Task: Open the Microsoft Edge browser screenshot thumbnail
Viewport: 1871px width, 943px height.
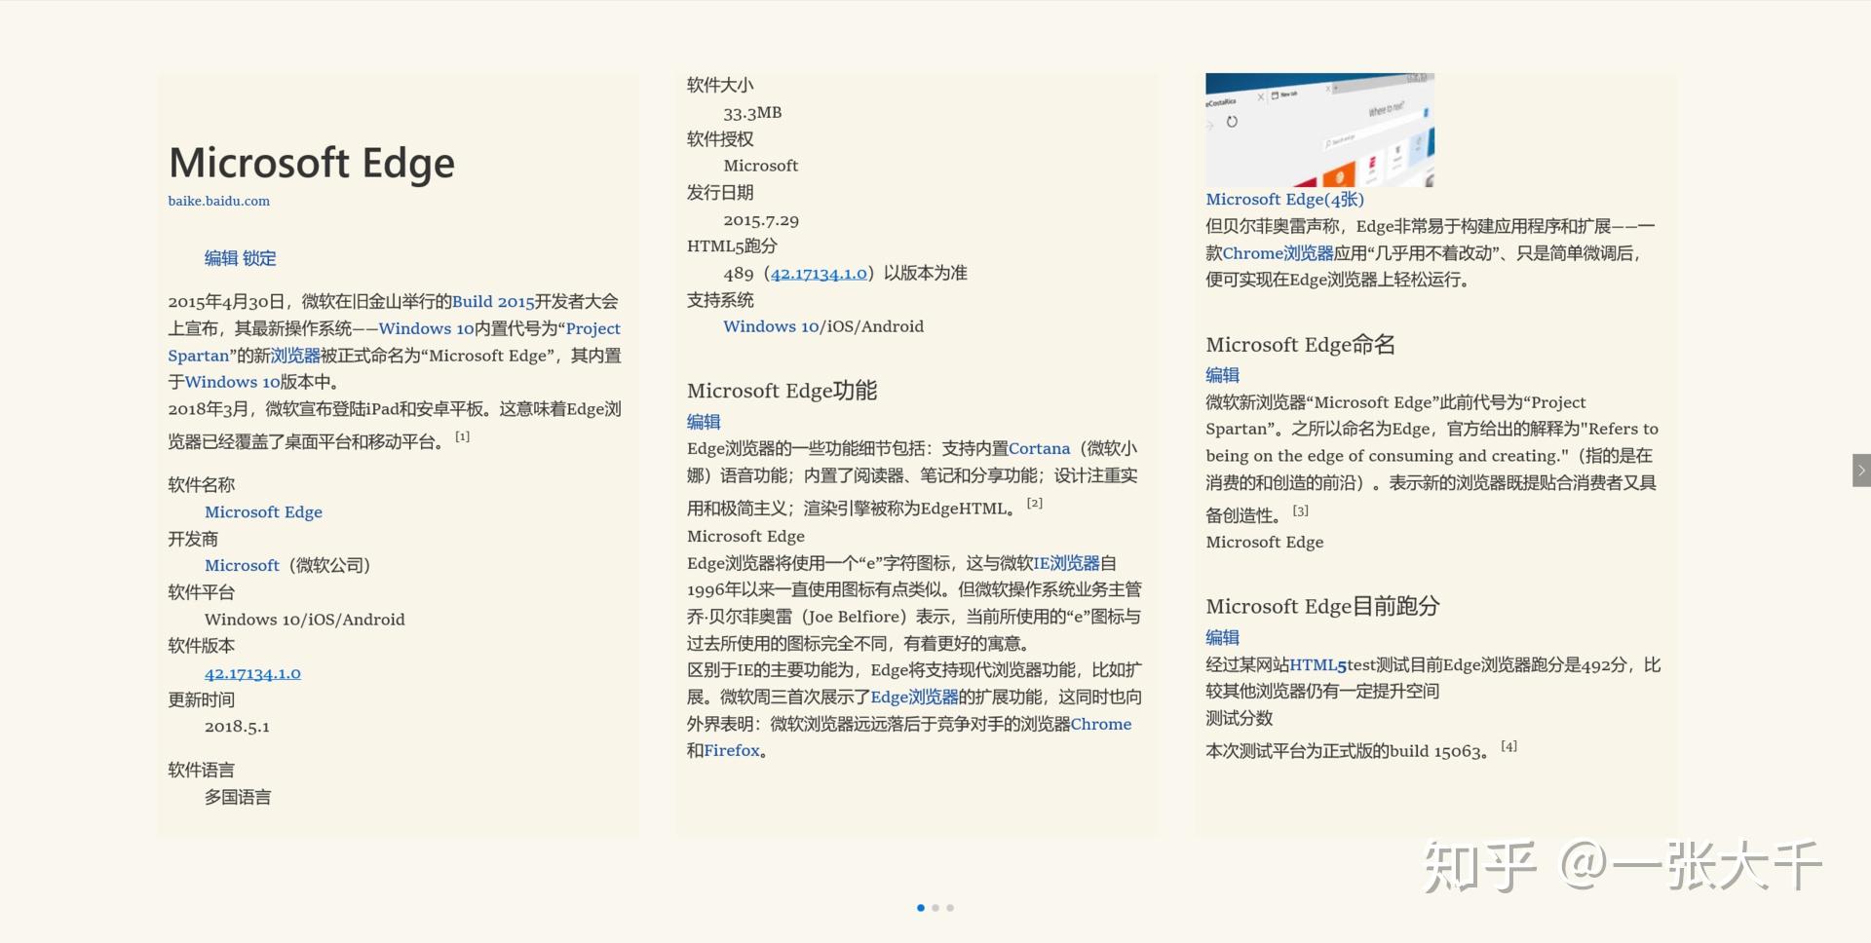Action: (1319, 130)
